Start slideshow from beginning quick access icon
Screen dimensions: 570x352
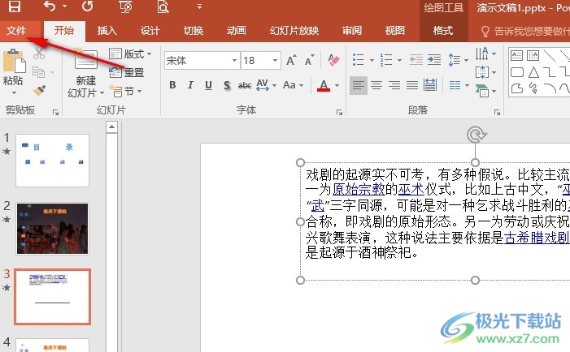point(125,6)
